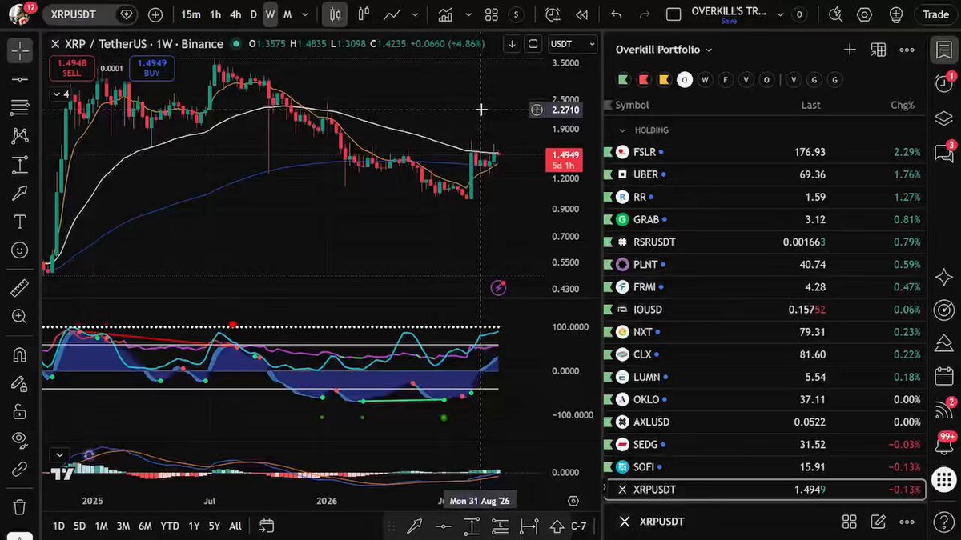Screen dimensions: 961x540
Task: Filter by the orange flag color
Action: [664, 79]
